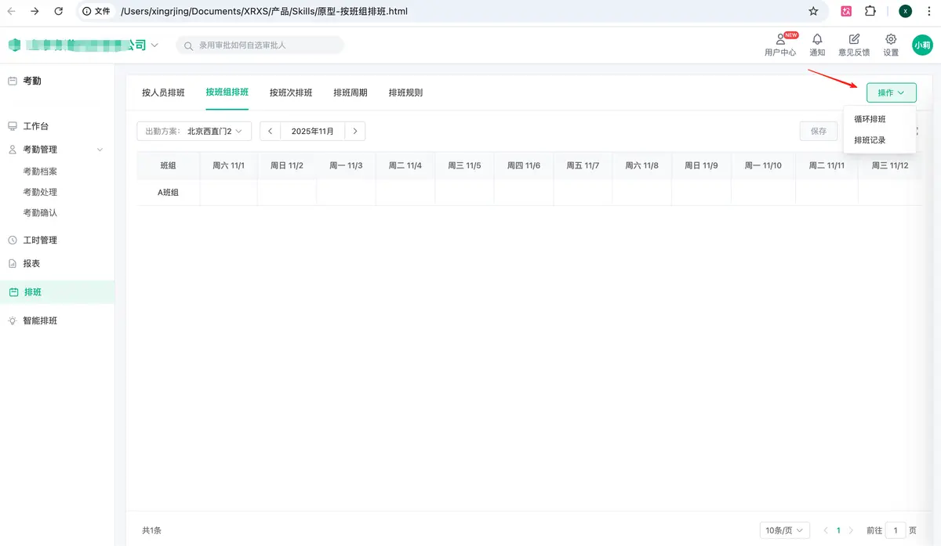The image size is (941, 546).
Task: Open the browser extensions puzzle icon
Action: click(x=870, y=11)
